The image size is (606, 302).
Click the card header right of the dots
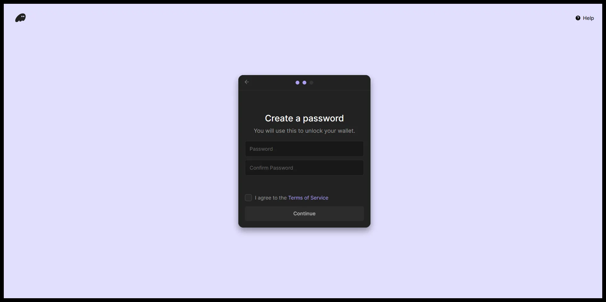pos(342,83)
